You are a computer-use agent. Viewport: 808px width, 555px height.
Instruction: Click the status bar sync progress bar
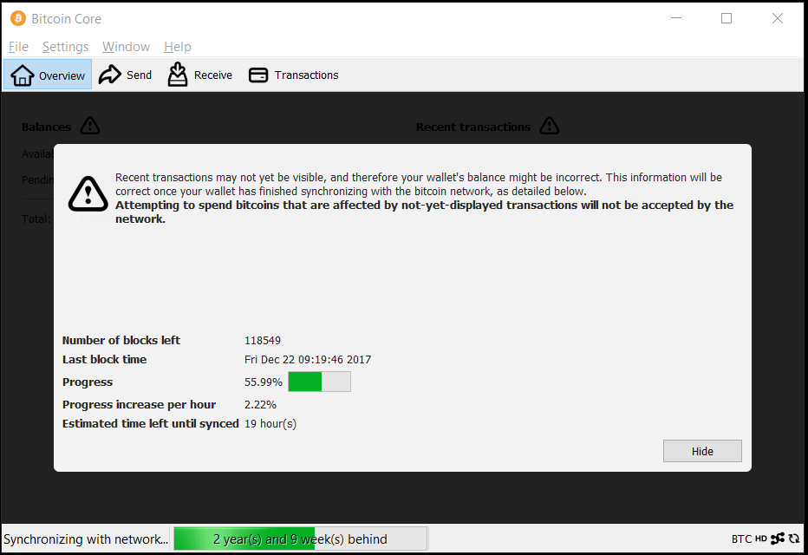[x=301, y=539]
